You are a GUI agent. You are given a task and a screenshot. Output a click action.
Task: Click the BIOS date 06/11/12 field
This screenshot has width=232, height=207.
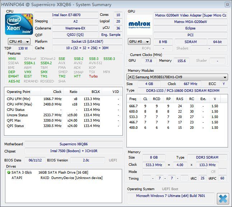[35, 160]
